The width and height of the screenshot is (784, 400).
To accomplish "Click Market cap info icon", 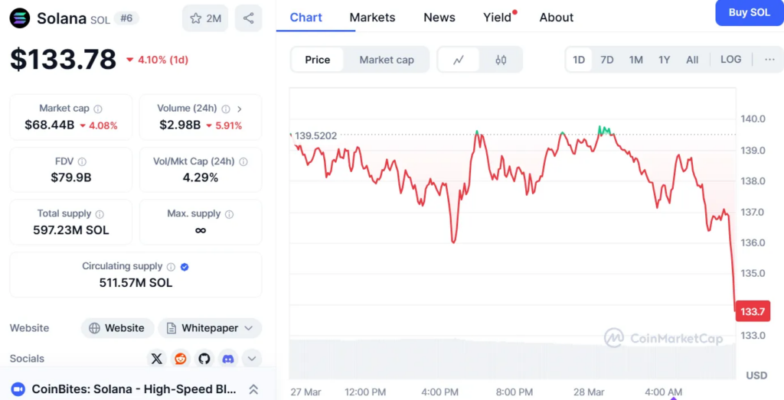I will (x=98, y=109).
